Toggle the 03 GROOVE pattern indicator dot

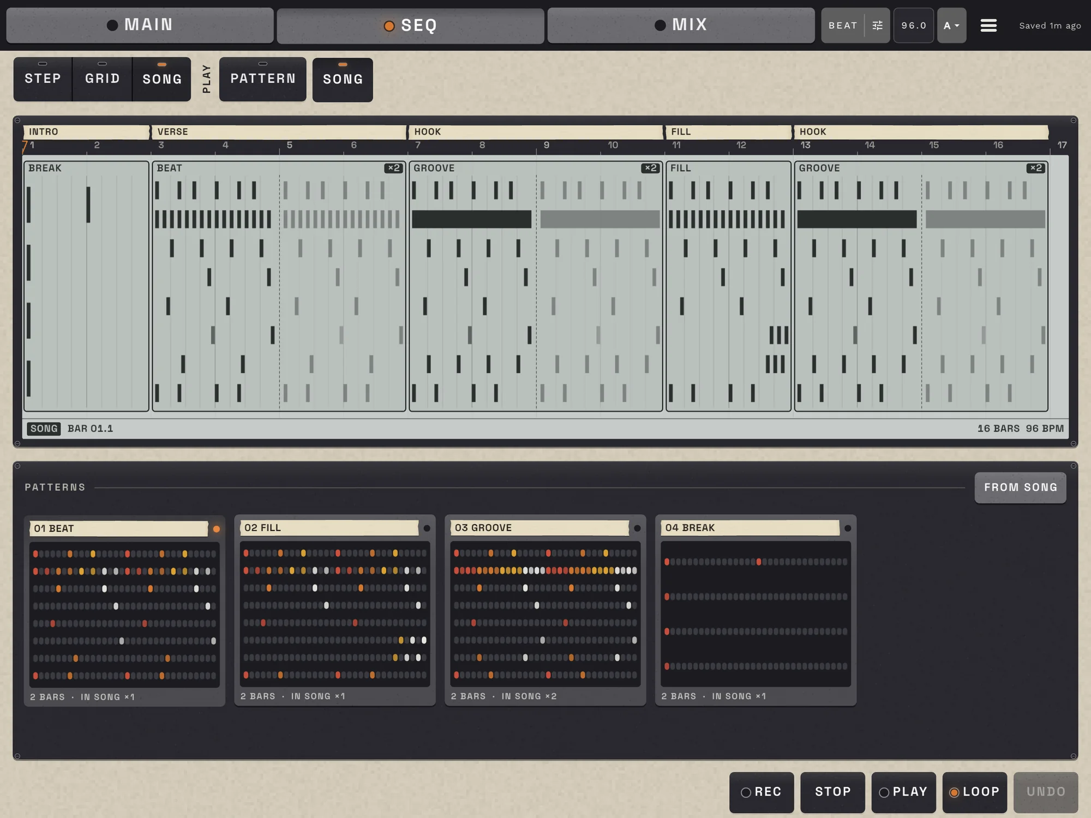[x=637, y=528]
